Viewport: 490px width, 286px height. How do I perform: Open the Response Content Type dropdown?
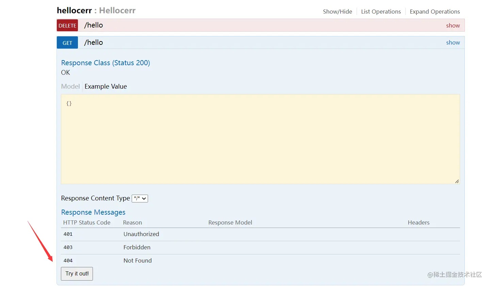[x=140, y=198]
